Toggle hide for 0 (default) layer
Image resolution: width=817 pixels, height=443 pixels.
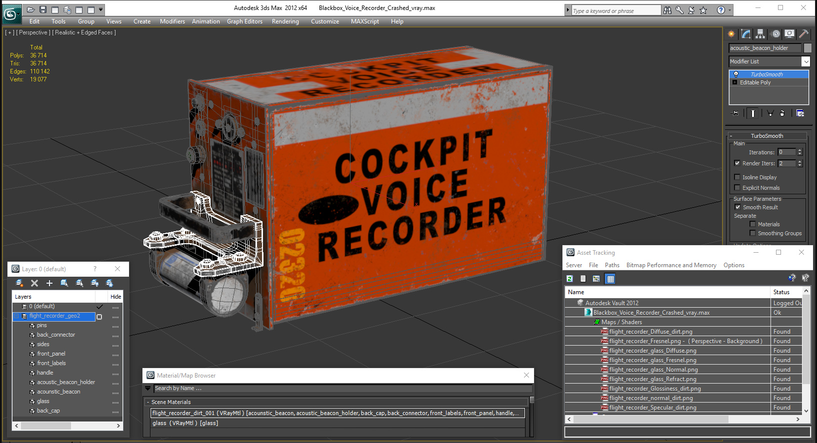(115, 307)
